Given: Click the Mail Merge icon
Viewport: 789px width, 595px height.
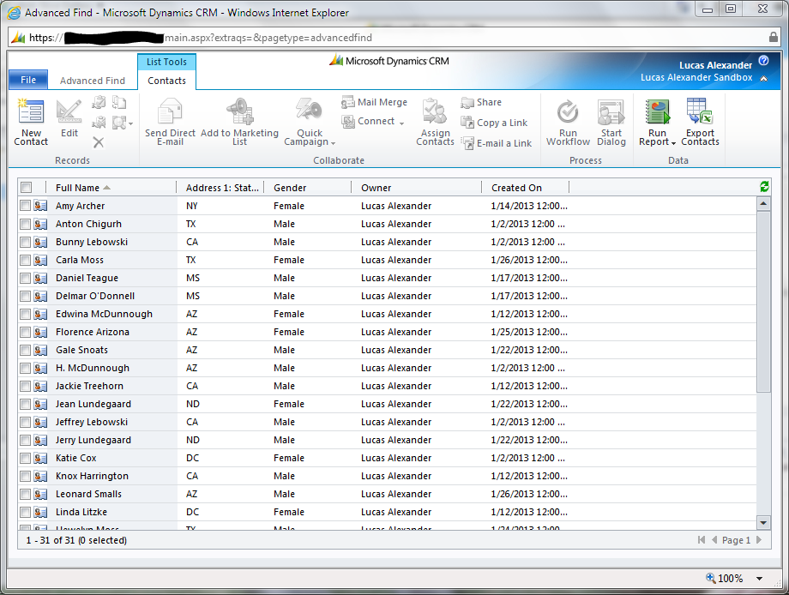Looking at the screenshot, I should tap(347, 103).
